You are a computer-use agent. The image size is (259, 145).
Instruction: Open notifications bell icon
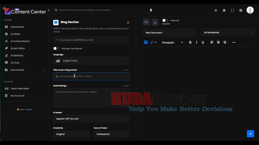tap(224, 10)
